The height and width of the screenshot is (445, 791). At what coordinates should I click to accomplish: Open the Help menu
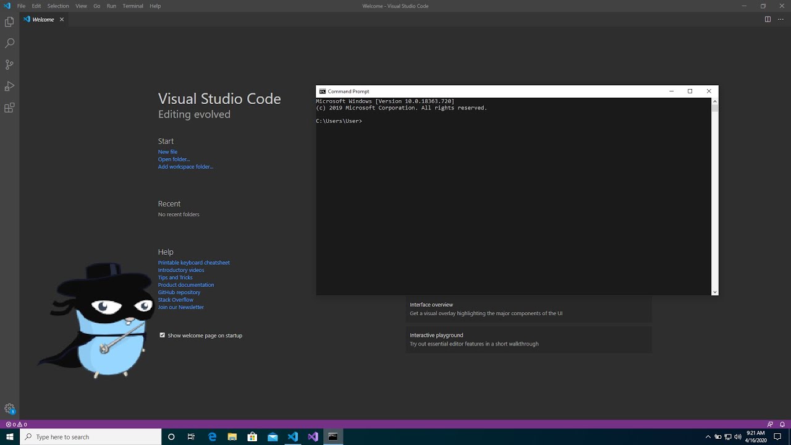[x=155, y=6]
